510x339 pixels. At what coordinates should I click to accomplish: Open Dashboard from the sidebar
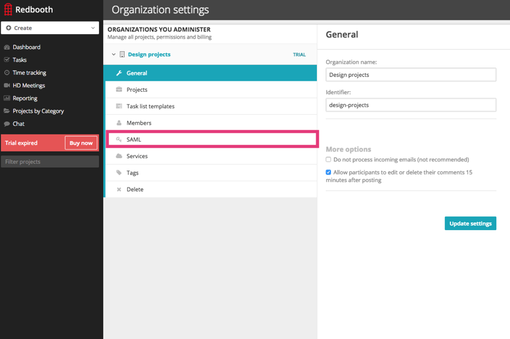pos(26,47)
